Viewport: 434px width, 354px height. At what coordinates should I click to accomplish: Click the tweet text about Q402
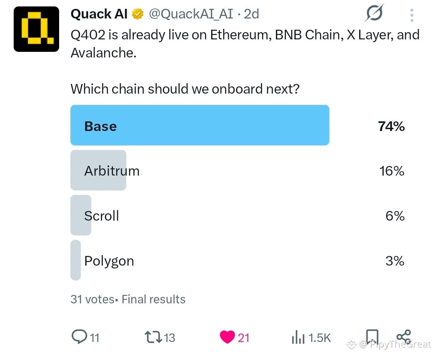click(x=245, y=44)
